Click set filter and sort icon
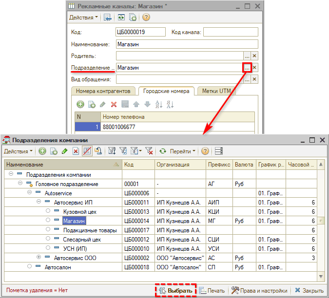Image resolution: width=329 pixels, height=298 pixels. coord(112,151)
